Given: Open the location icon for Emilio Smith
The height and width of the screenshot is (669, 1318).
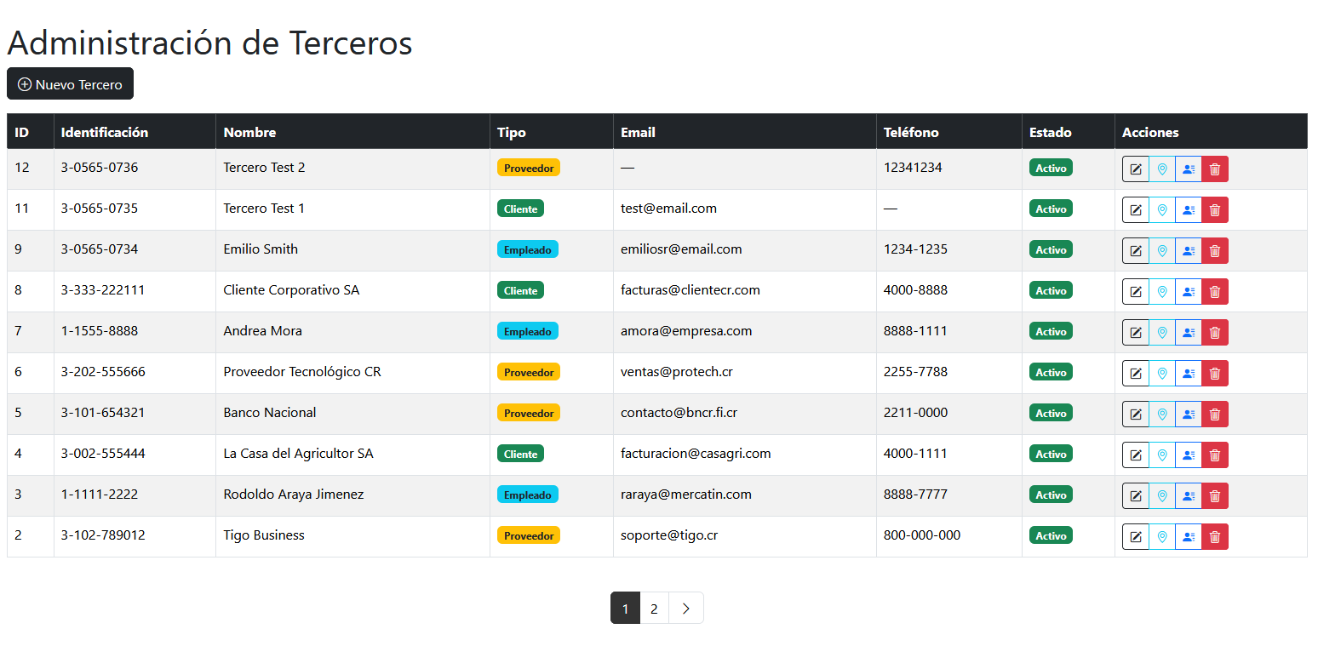Looking at the screenshot, I should click(x=1162, y=251).
